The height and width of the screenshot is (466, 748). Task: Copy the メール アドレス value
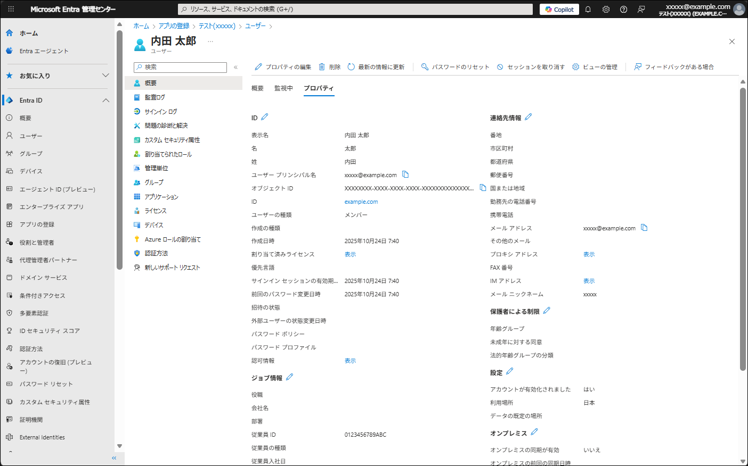tap(644, 228)
